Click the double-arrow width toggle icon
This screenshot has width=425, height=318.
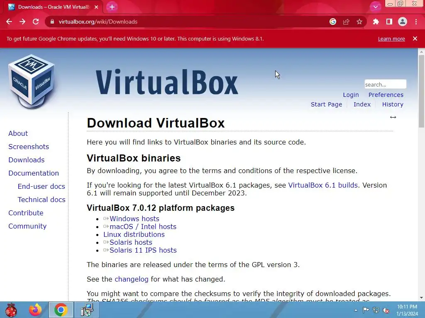pos(393,117)
